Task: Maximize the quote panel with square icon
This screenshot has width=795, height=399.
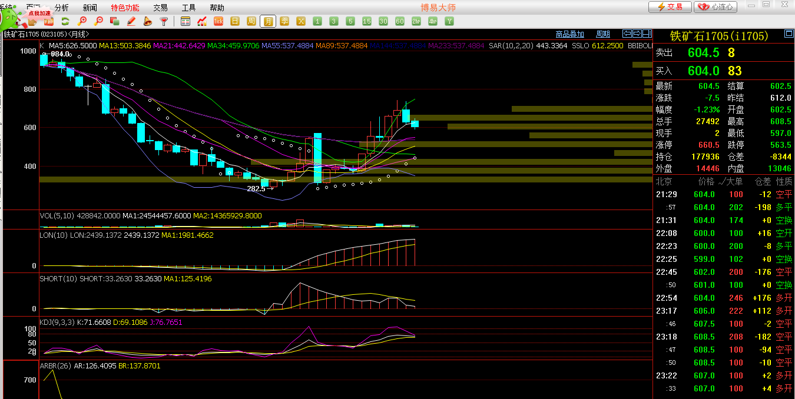Action: pos(788,34)
